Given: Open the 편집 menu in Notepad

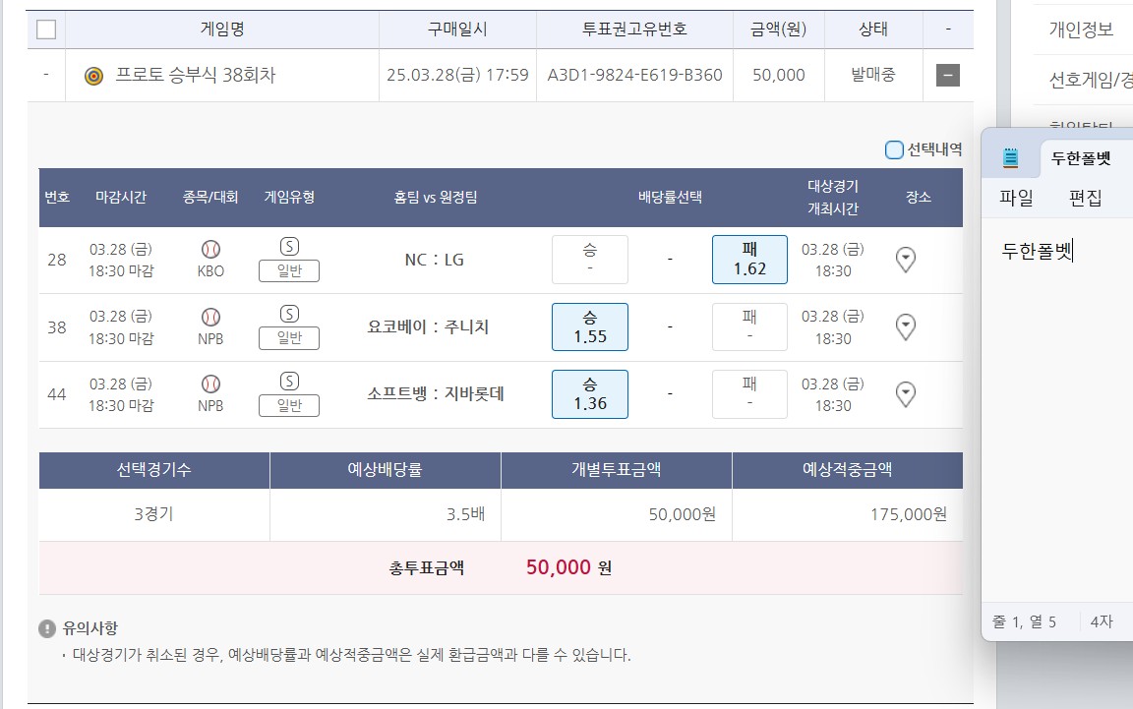Looking at the screenshot, I should pyautogui.click(x=1085, y=198).
